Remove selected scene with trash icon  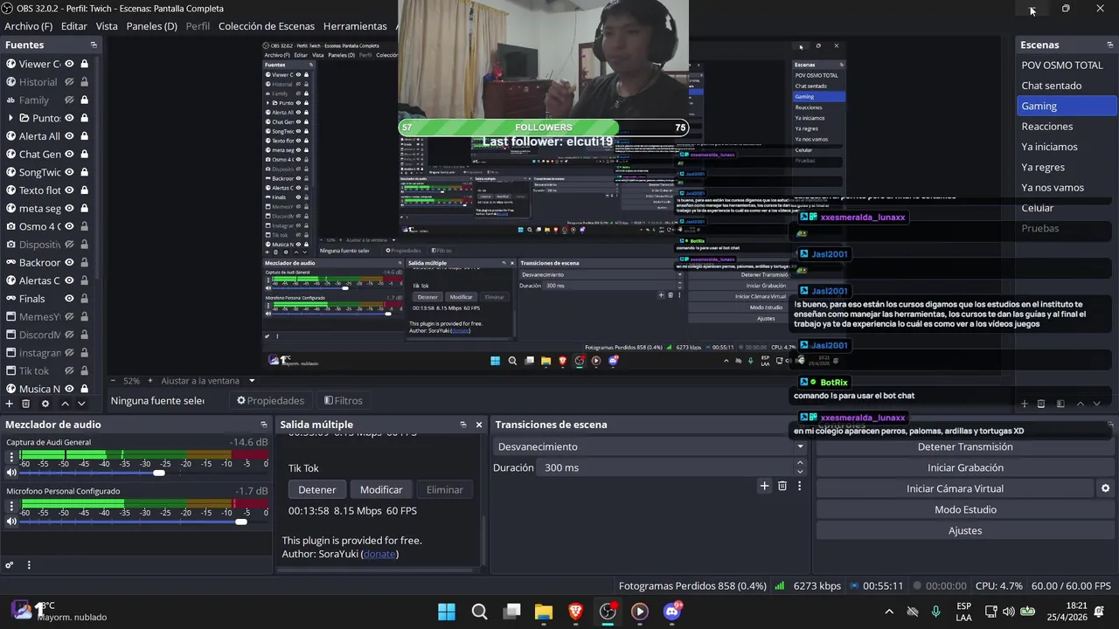tap(1041, 404)
